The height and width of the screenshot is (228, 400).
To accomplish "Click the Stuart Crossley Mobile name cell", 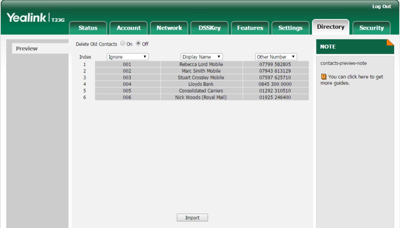I will click(202, 78).
